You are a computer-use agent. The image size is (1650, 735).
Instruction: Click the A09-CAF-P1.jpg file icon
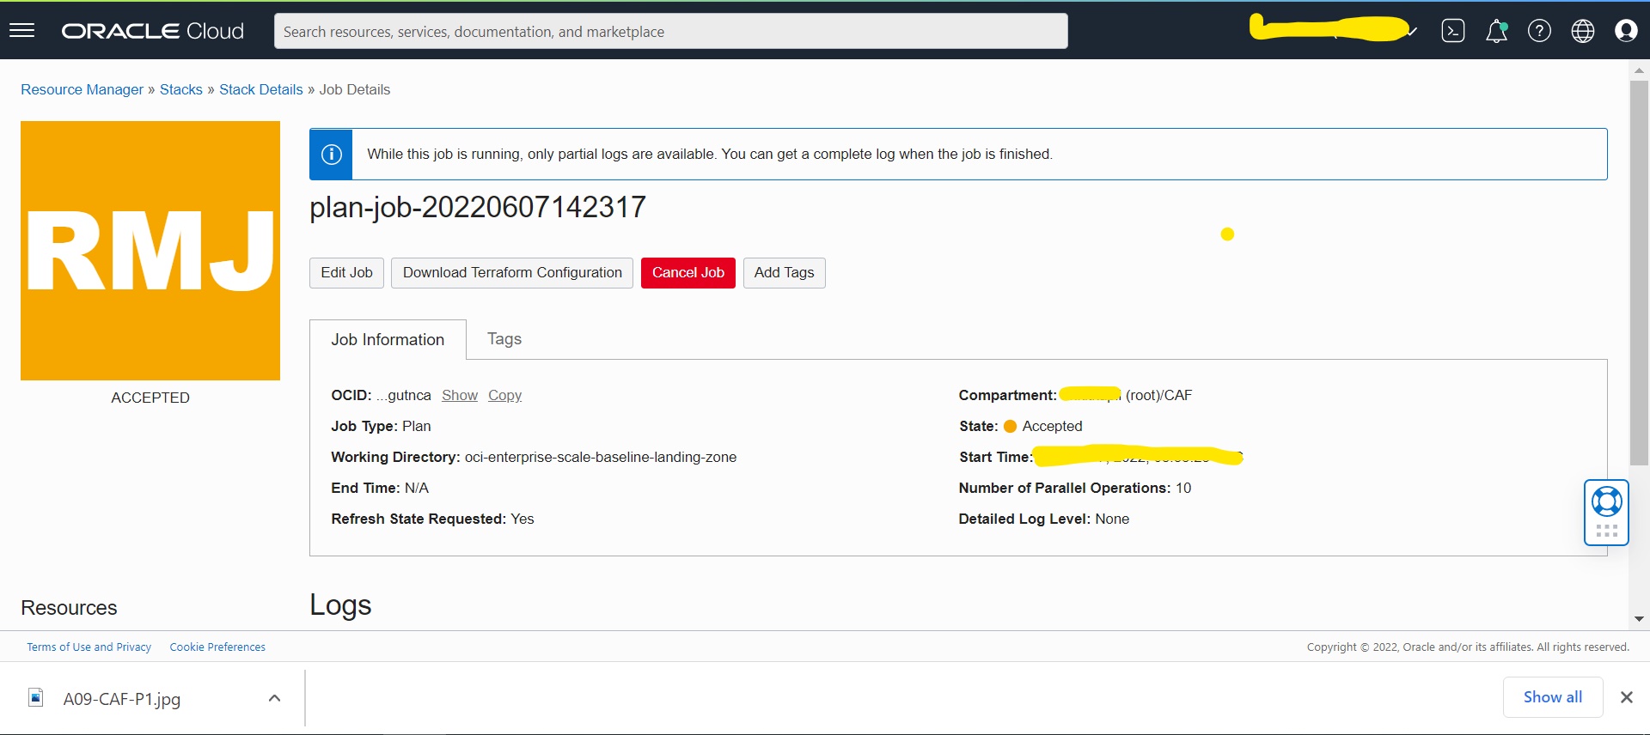pos(36,697)
